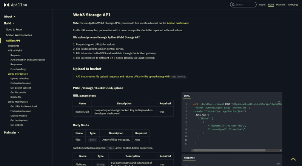Open GitHub external link in header

pyautogui.click(x=293, y=5)
